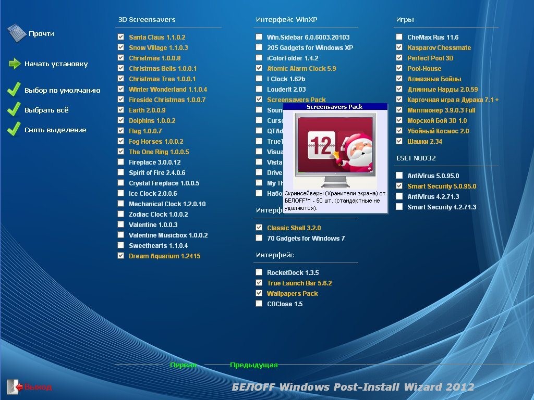This screenshot has width=534, height=400.
Task: Click Sweethearts 1.1.0.4 label
Action: [x=159, y=246]
